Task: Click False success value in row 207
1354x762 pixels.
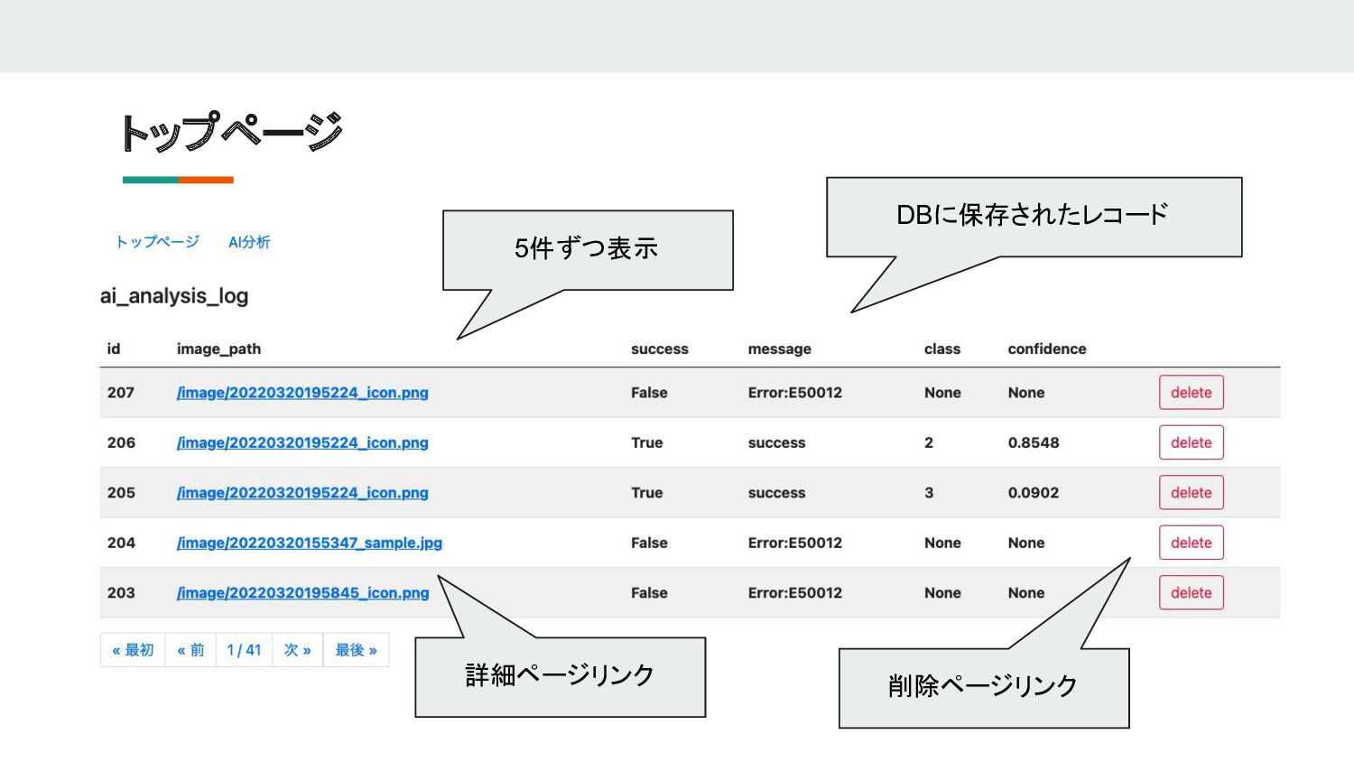Action: (649, 393)
